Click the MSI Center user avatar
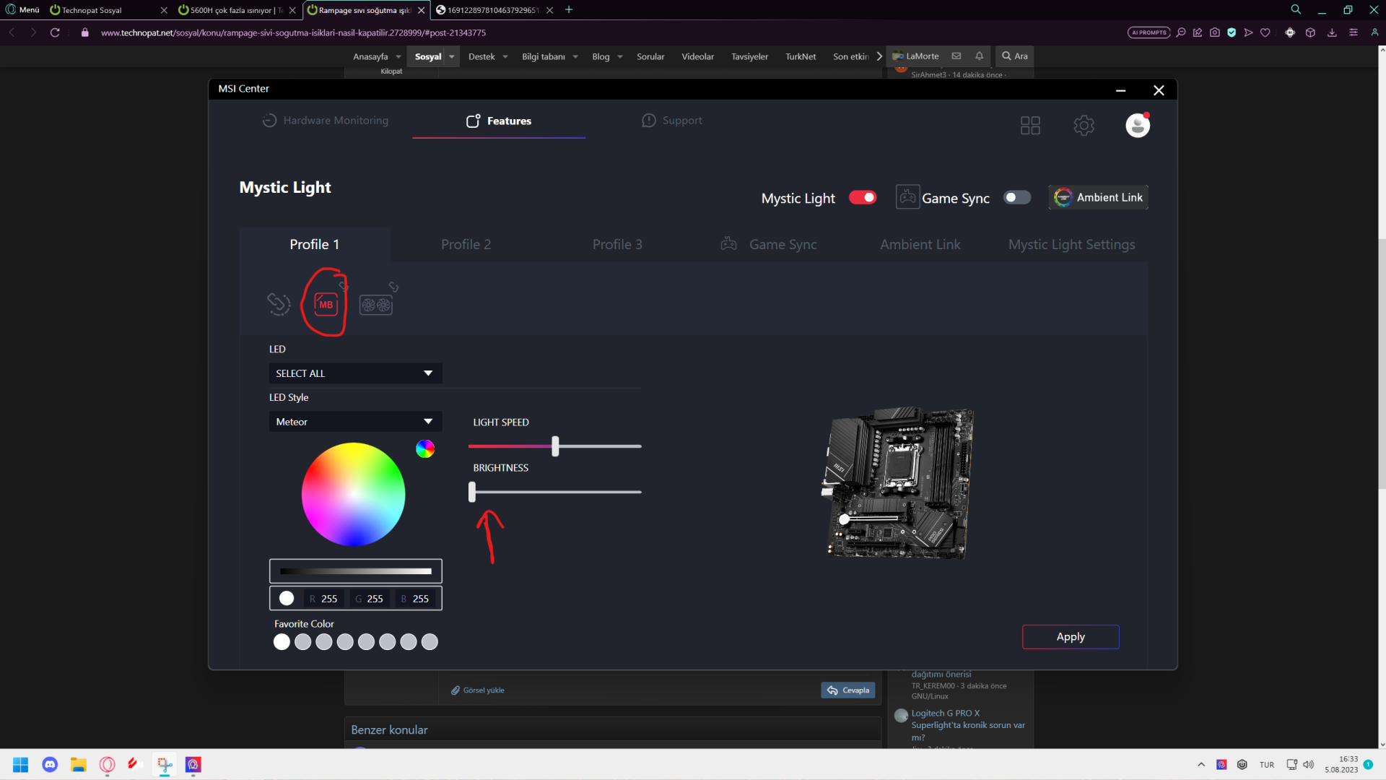 pyautogui.click(x=1137, y=126)
